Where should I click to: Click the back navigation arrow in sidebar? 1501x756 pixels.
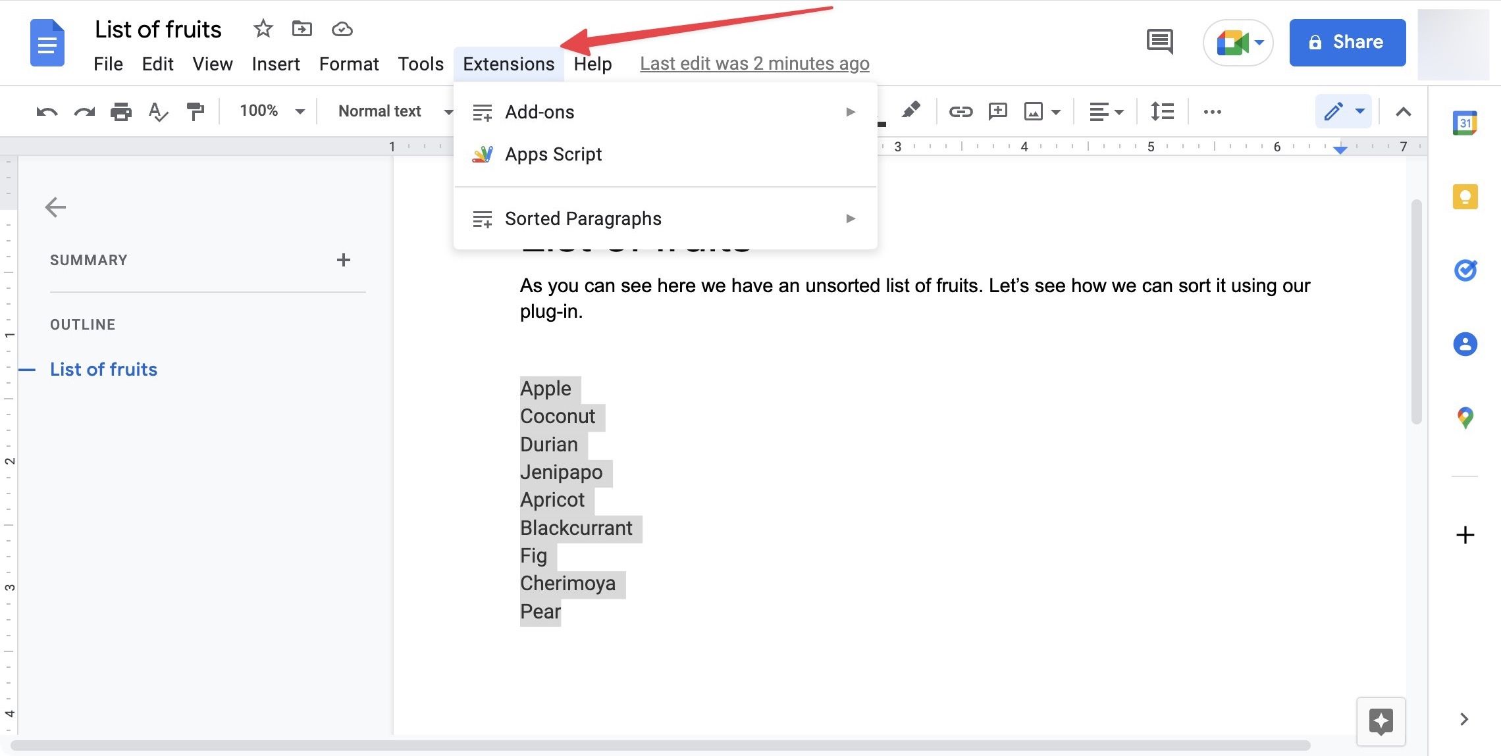coord(53,205)
